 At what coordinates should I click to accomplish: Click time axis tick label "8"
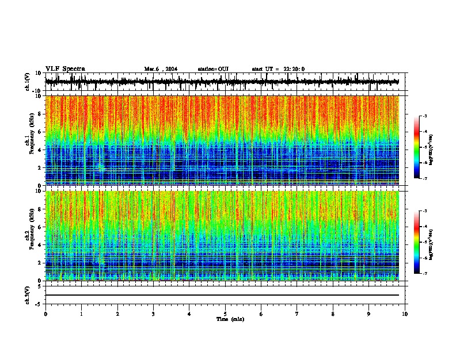333,314
